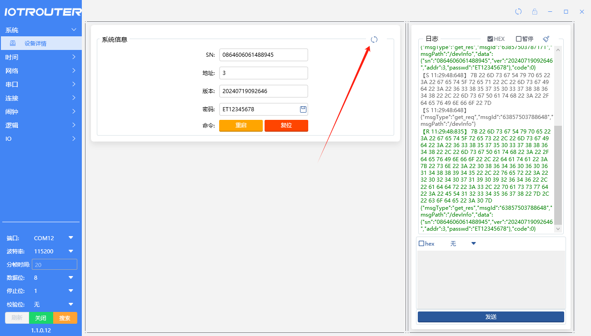
Task: Uncheck the HEX checkbox in log panel
Action: pyautogui.click(x=490, y=39)
